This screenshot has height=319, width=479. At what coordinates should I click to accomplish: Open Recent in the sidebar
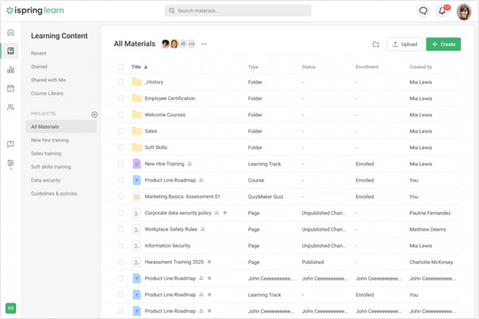click(x=38, y=53)
